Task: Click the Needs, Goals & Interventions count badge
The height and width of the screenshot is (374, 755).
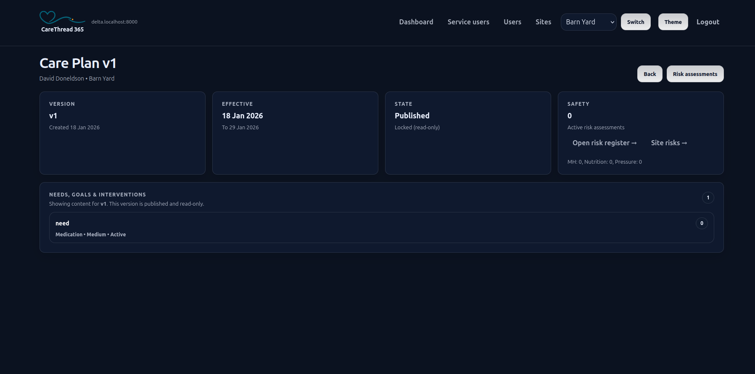Action: tap(707, 198)
